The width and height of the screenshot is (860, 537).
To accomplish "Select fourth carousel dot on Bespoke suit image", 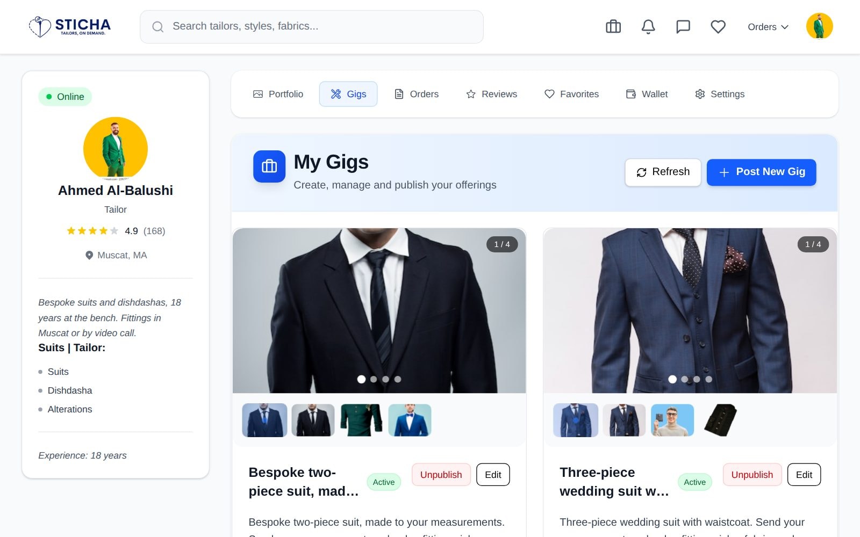I will click(398, 379).
